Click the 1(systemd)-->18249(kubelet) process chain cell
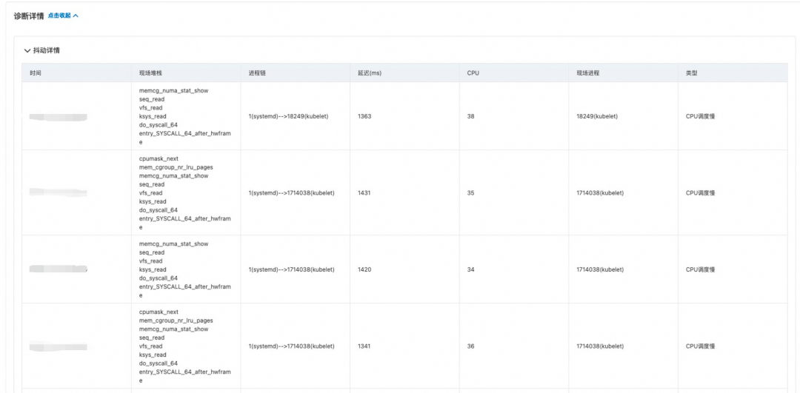800x393 pixels. click(x=296, y=116)
